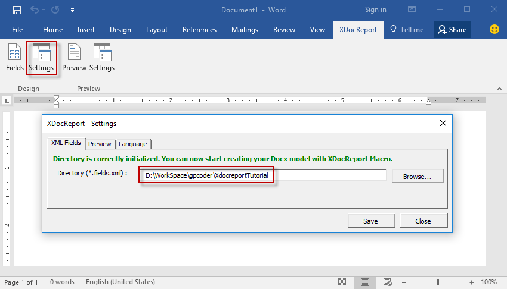Viewport: 507px width, 289px height.
Task: Open the Preview tab in the Settings dialog
Action: point(100,144)
